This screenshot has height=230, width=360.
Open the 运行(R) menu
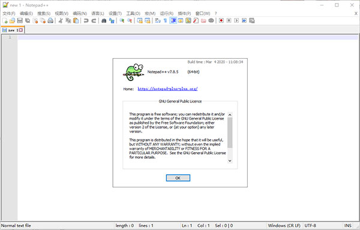pos(167,14)
